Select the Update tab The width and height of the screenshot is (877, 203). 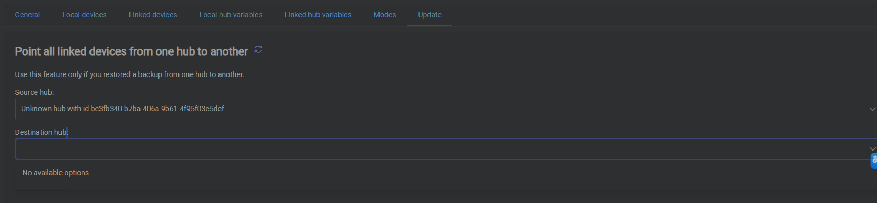[430, 15]
